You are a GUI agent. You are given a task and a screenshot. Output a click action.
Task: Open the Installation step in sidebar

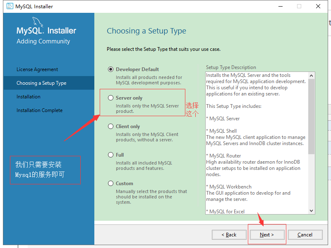tap(29, 97)
